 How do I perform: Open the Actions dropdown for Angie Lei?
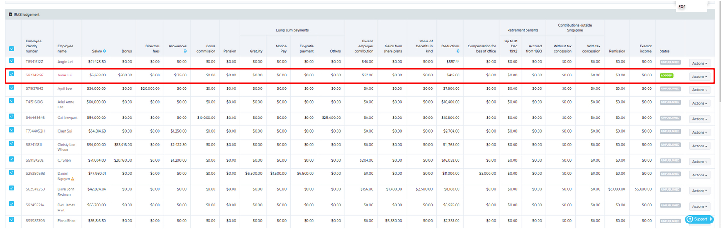click(699, 63)
